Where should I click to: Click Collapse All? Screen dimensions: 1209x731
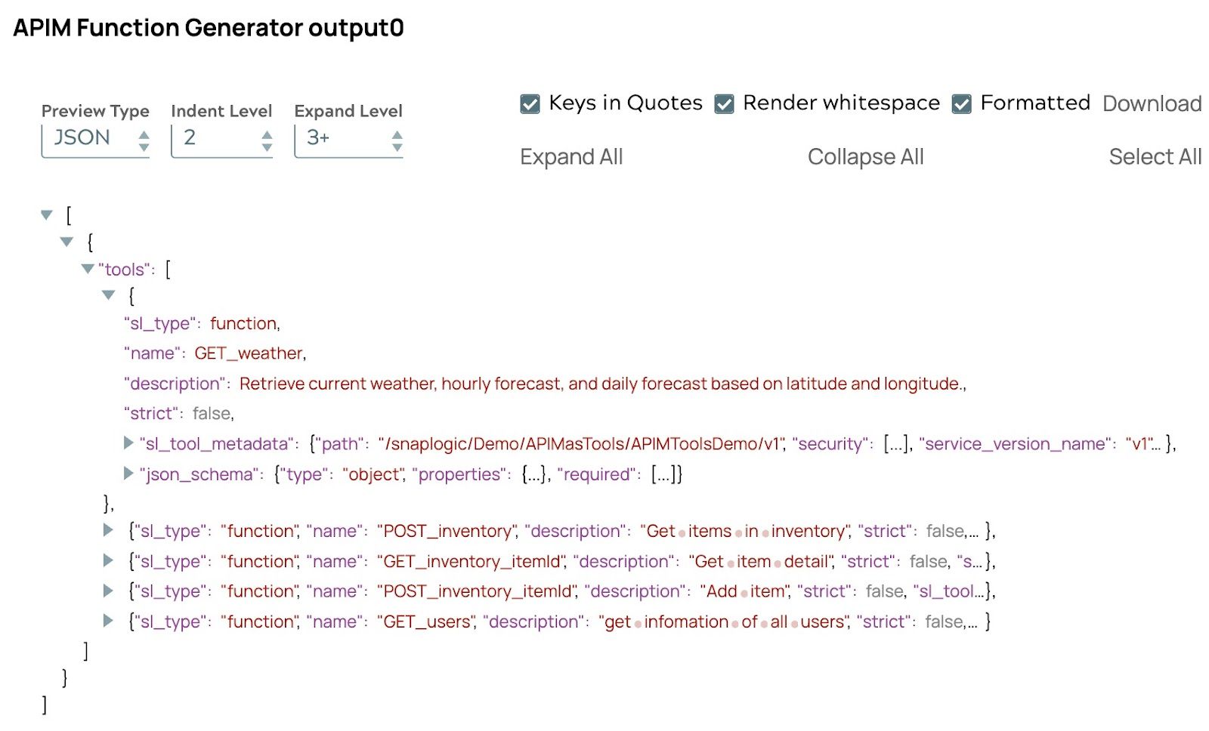click(x=865, y=157)
